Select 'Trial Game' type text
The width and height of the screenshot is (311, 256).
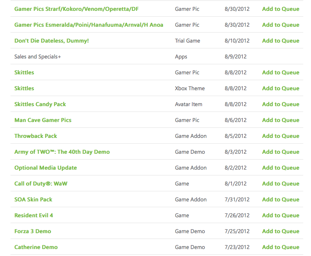click(x=187, y=41)
